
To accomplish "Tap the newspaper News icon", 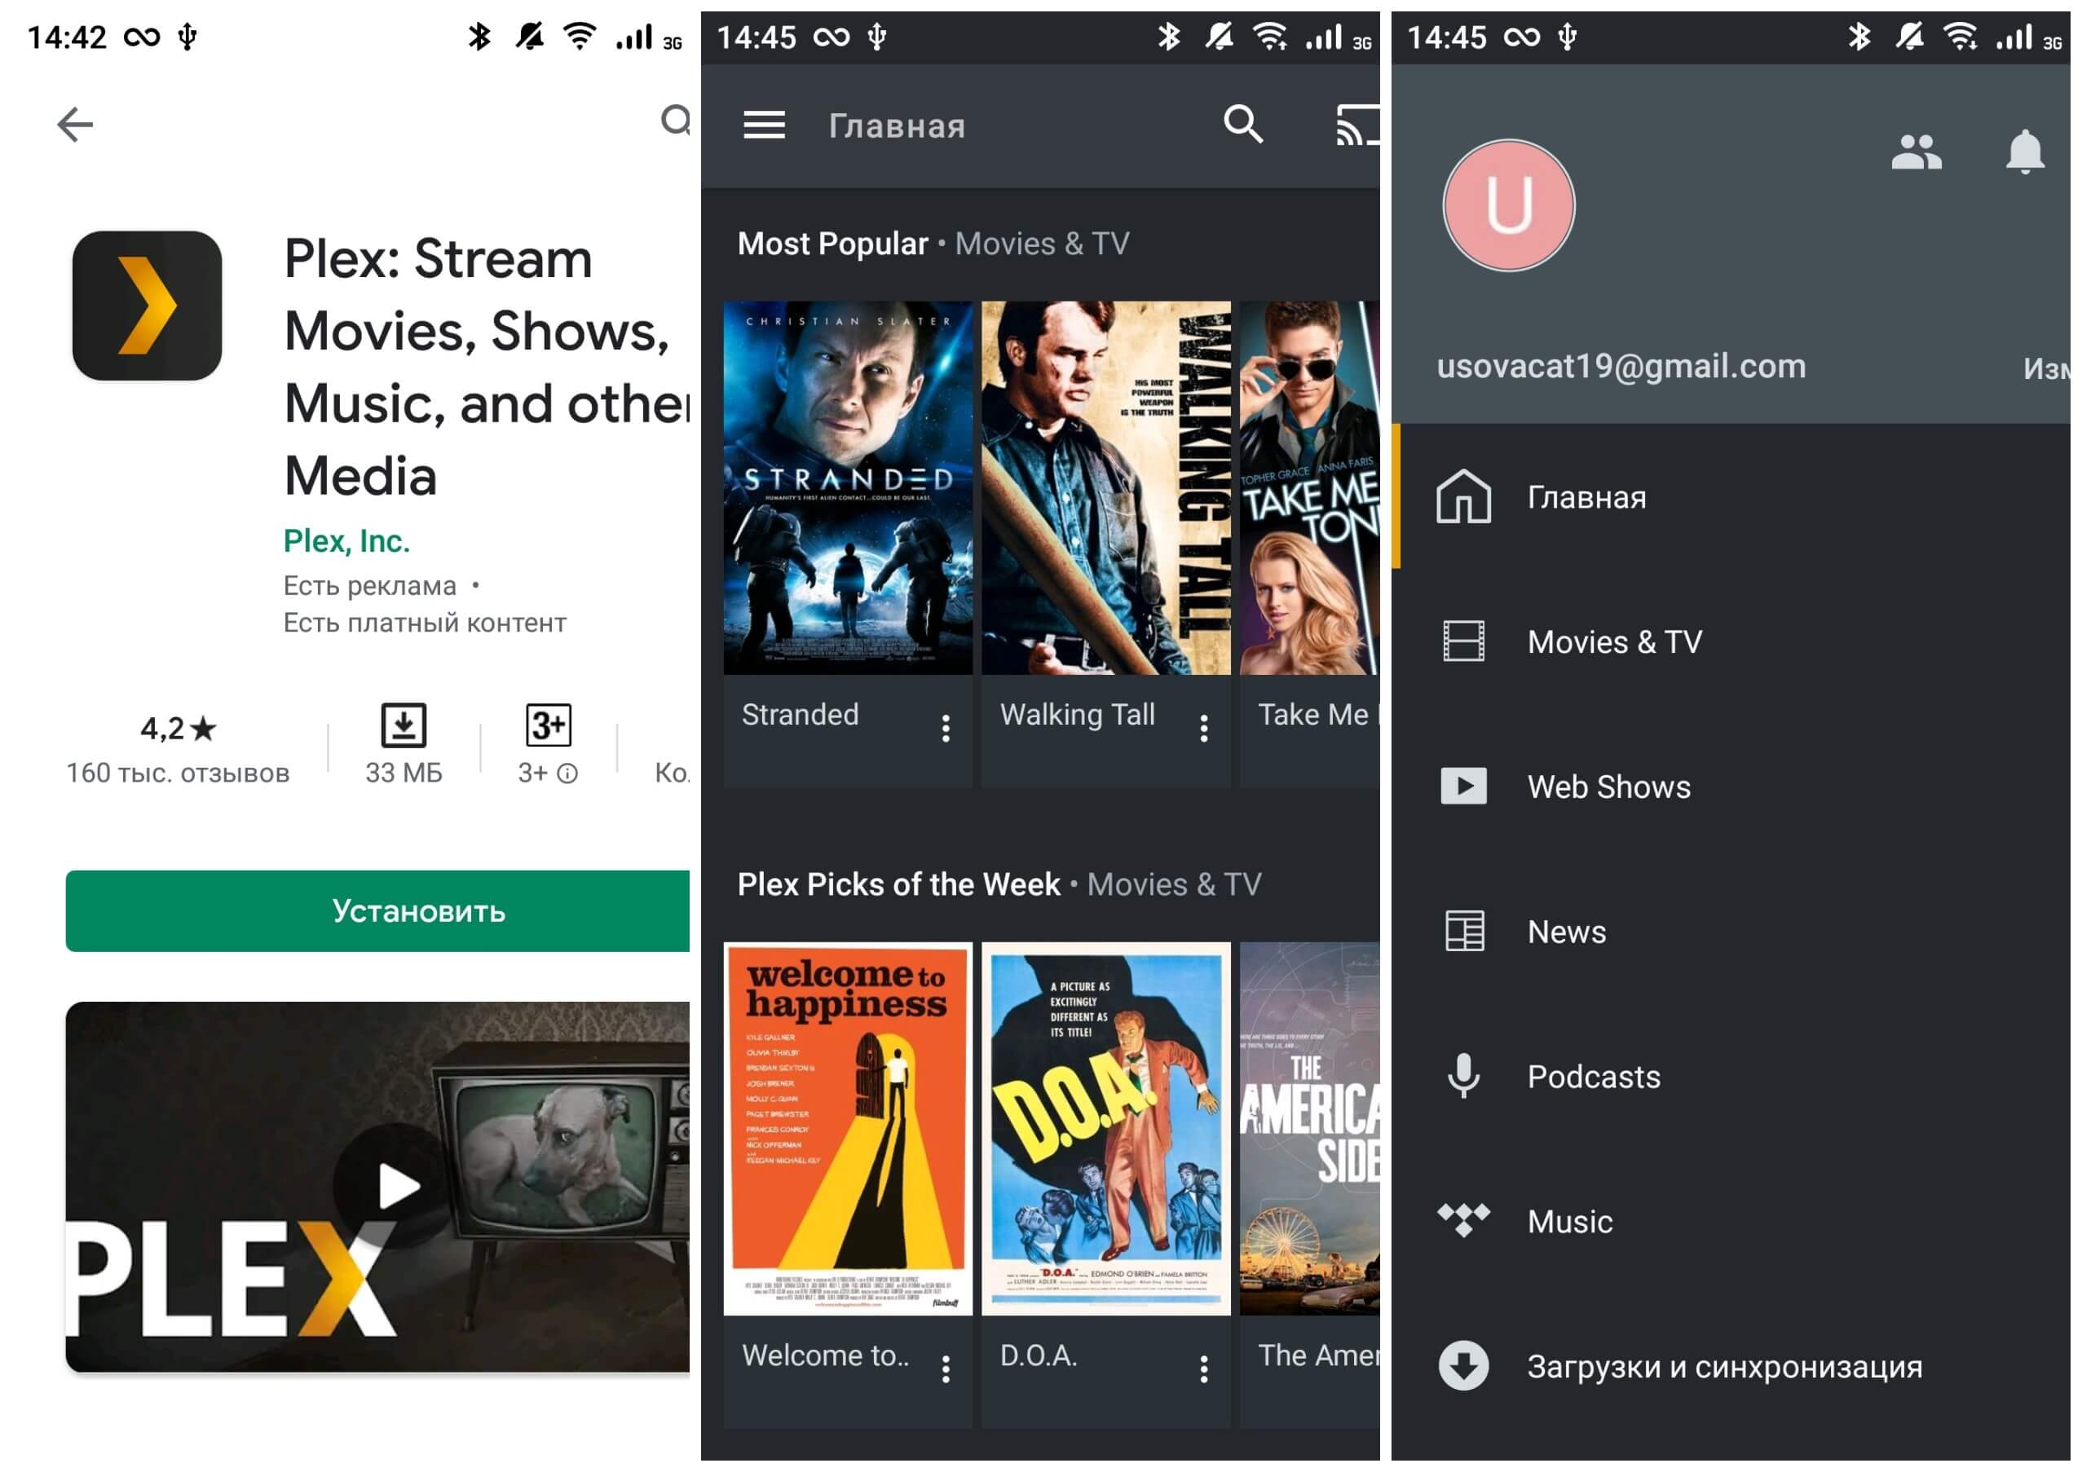I will 1463,931.
